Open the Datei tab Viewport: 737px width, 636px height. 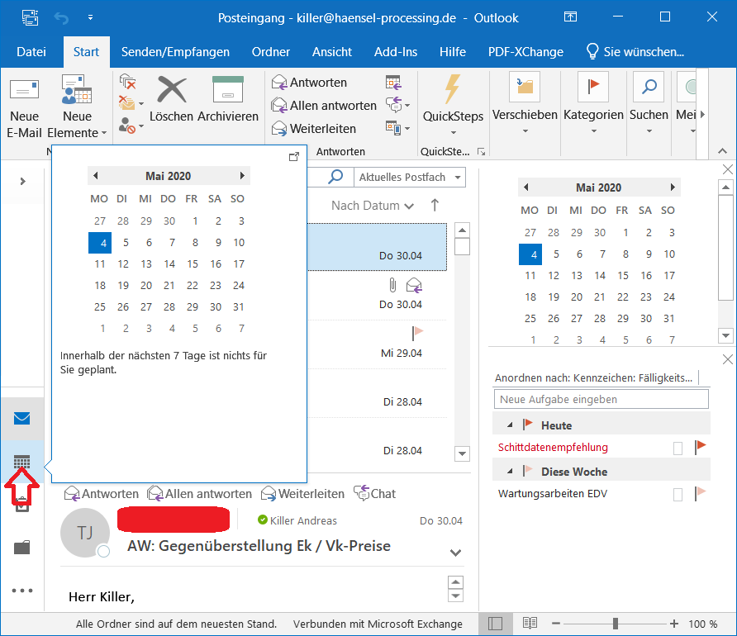point(31,52)
